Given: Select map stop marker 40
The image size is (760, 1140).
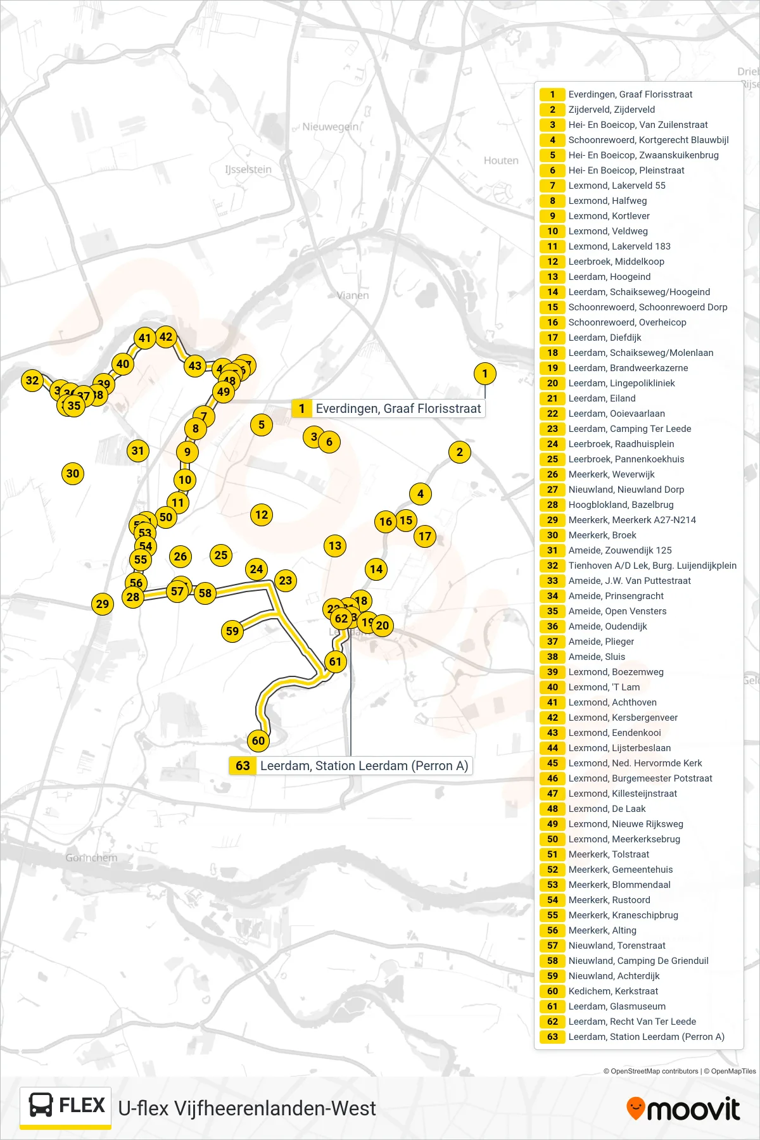Looking at the screenshot, I should (x=123, y=364).
